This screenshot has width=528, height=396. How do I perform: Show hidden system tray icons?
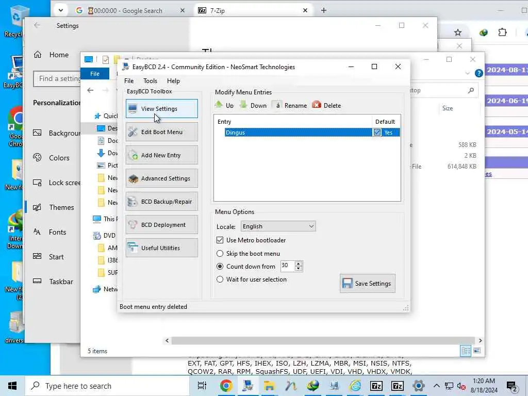(x=436, y=386)
